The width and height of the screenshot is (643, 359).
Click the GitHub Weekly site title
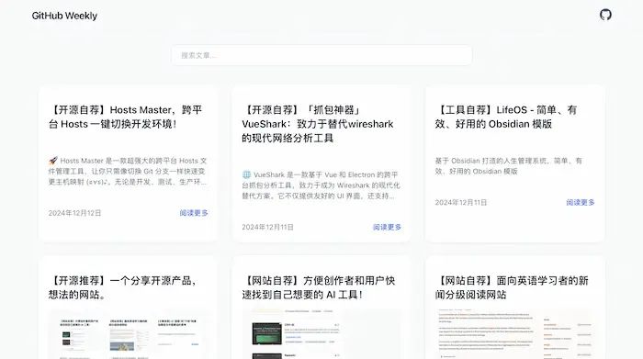64,16
